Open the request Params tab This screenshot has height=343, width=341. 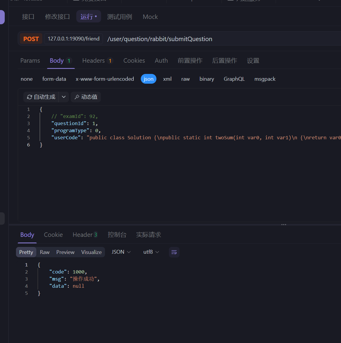[30, 61]
